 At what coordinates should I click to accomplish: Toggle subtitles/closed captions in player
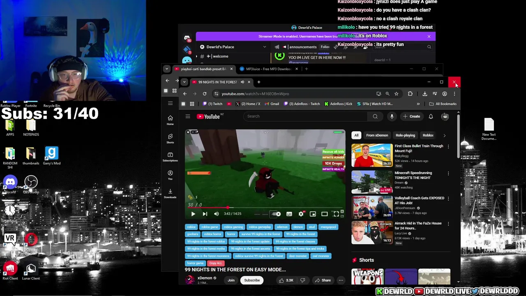point(289,214)
